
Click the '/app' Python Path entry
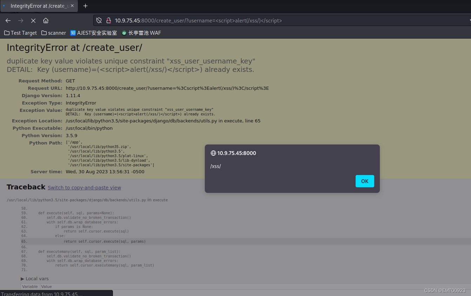[74, 142]
